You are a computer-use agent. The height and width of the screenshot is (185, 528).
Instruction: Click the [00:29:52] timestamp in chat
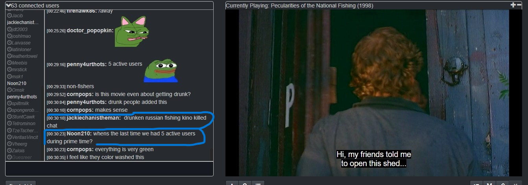(56, 94)
